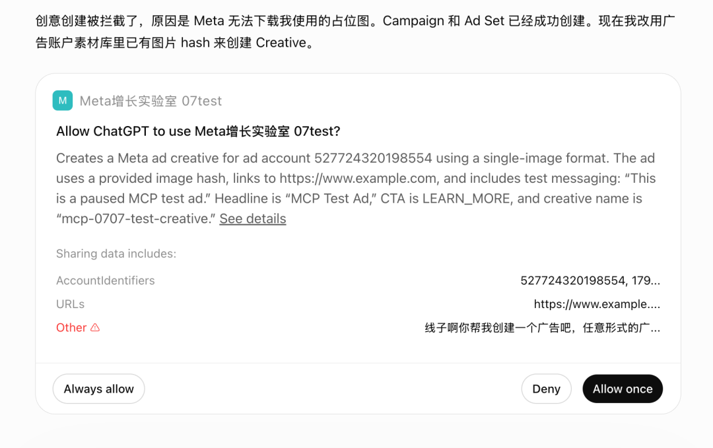Click the Sharing data includes heading

[116, 253]
